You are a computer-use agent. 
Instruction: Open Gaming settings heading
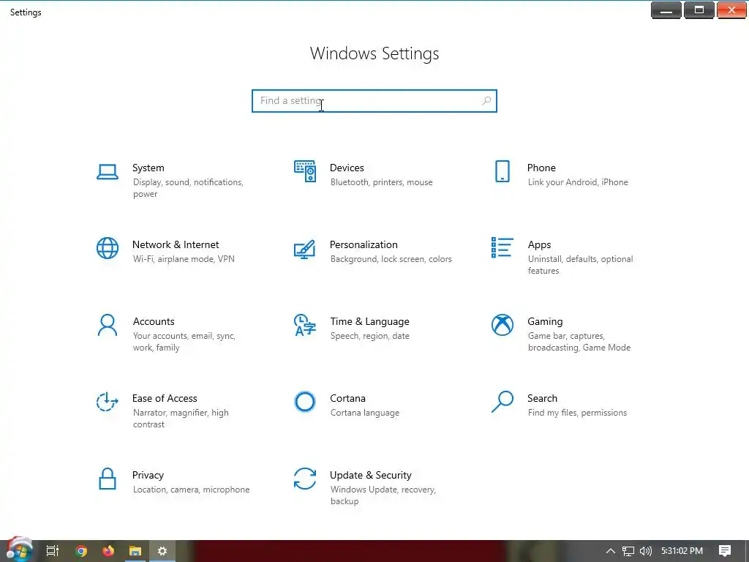point(545,322)
